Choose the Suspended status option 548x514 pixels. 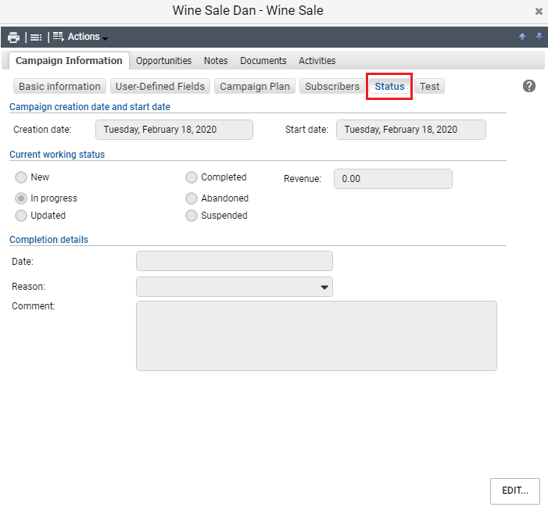[192, 216]
